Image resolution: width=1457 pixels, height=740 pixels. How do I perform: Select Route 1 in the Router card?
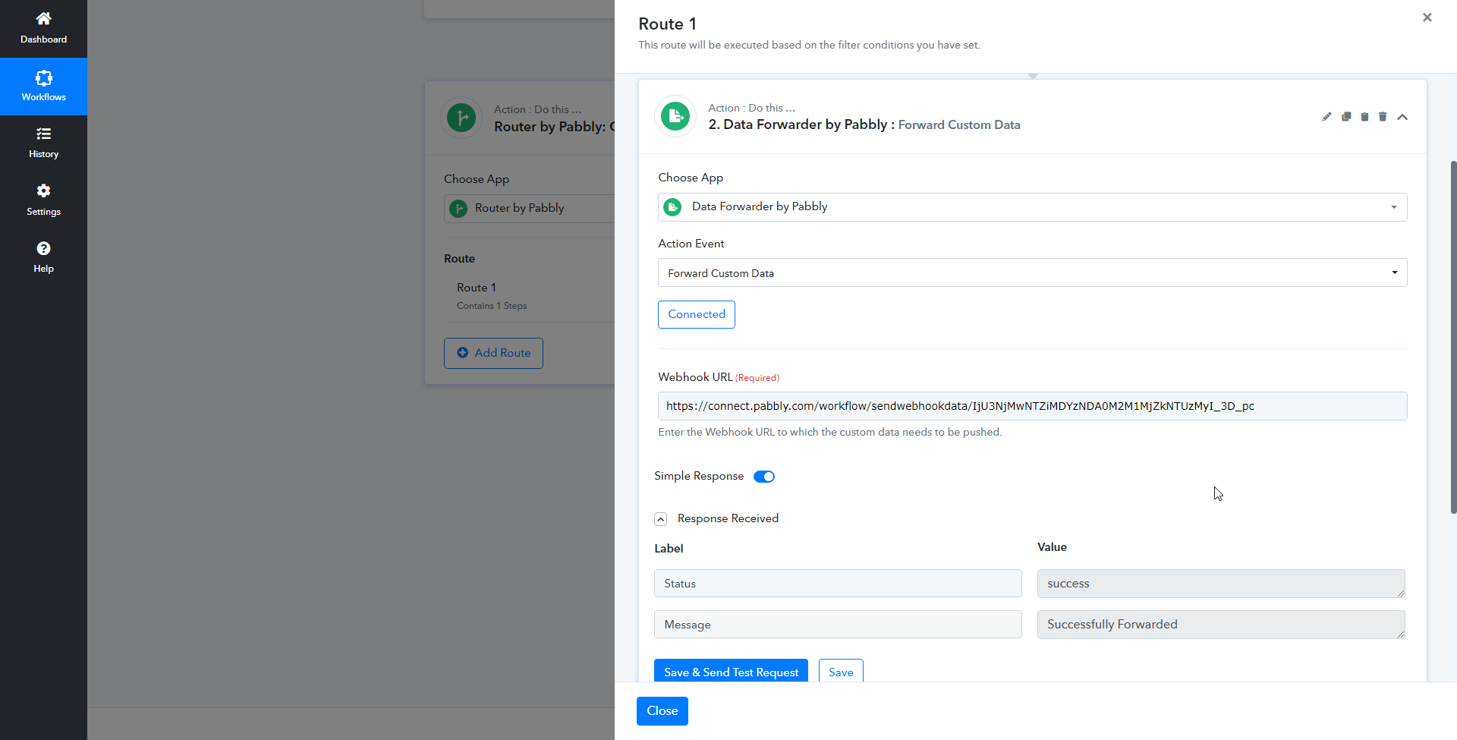(x=477, y=288)
